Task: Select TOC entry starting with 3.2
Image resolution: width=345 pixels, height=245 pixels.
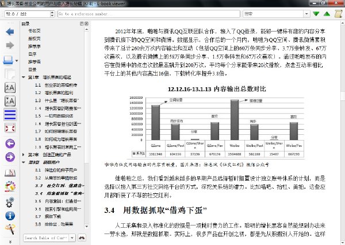Action: [56, 178]
